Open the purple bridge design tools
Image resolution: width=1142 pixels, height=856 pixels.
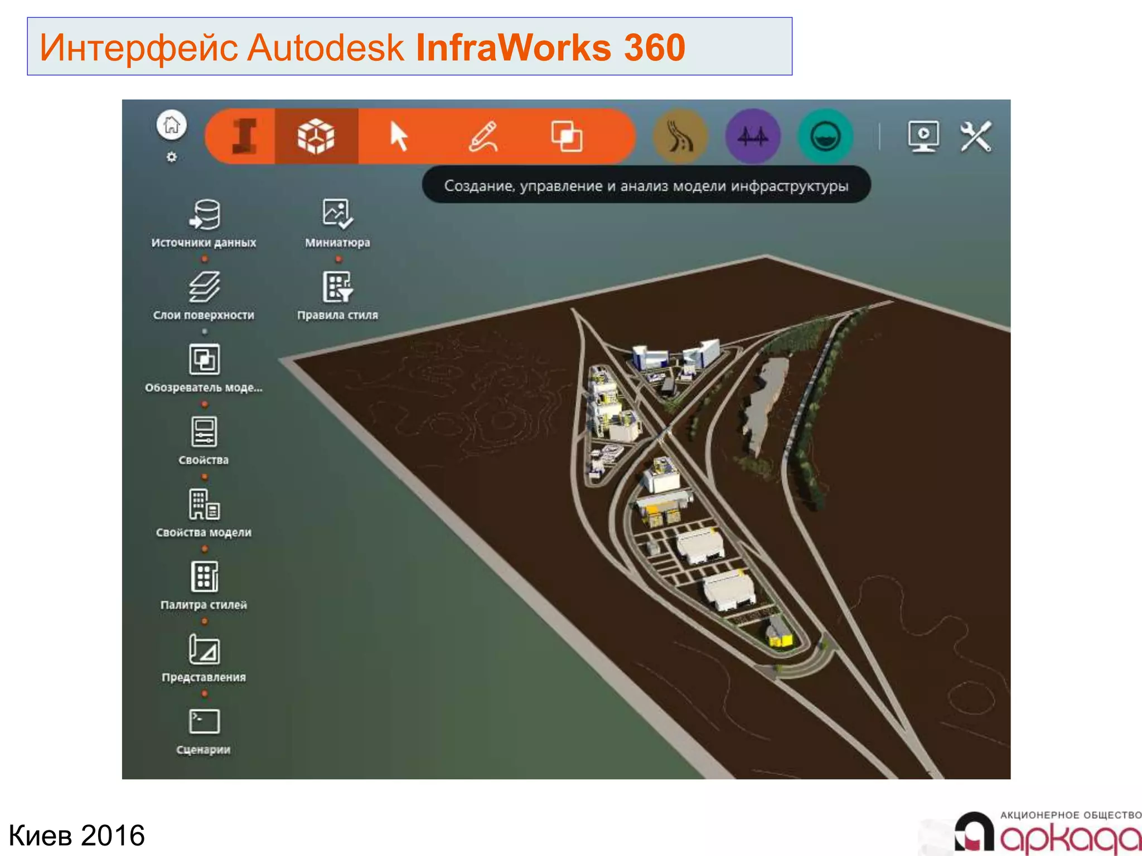click(x=753, y=136)
